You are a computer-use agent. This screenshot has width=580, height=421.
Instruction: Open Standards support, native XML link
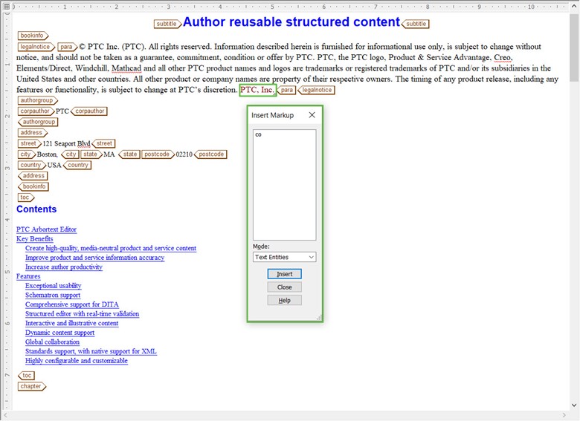[x=91, y=351]
